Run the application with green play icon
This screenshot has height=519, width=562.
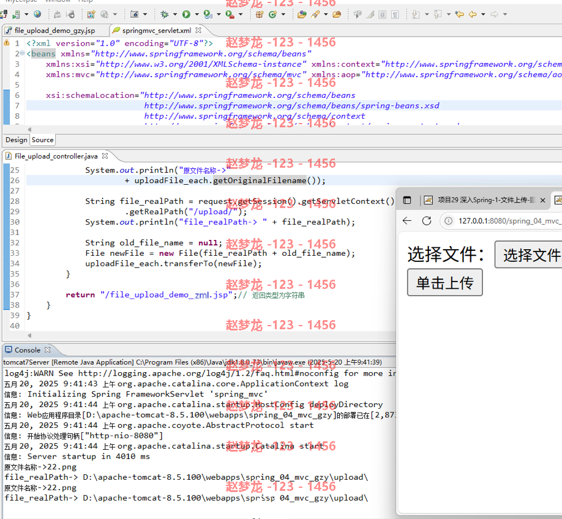(186, 14)
